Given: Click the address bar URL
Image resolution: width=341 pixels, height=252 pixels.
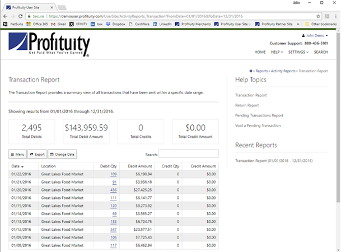Looking at the screenshot, I should (x=145, y=16).
